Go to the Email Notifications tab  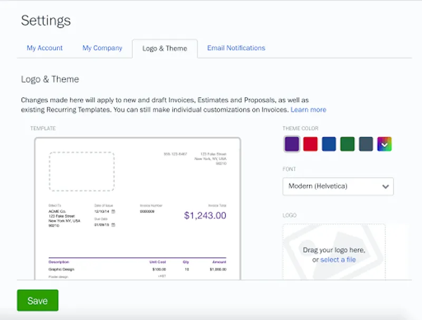236,48
